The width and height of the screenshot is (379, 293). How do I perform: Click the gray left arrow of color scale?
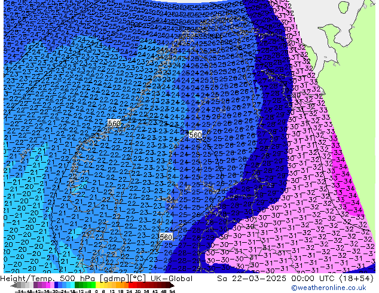pos(14,286)
